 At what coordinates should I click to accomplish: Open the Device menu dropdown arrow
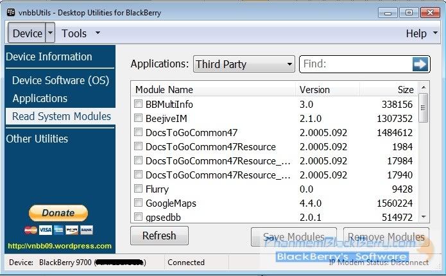(x=50, y=33)
